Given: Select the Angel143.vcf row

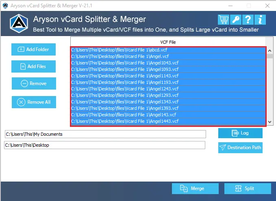Looking at the screenshot, I should point(168,115).
